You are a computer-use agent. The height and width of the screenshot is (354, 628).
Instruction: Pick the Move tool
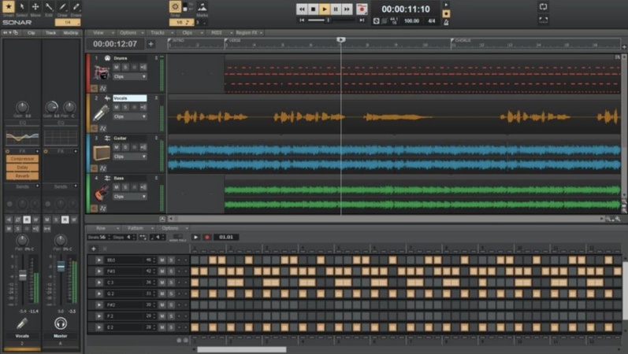(35, 6)
